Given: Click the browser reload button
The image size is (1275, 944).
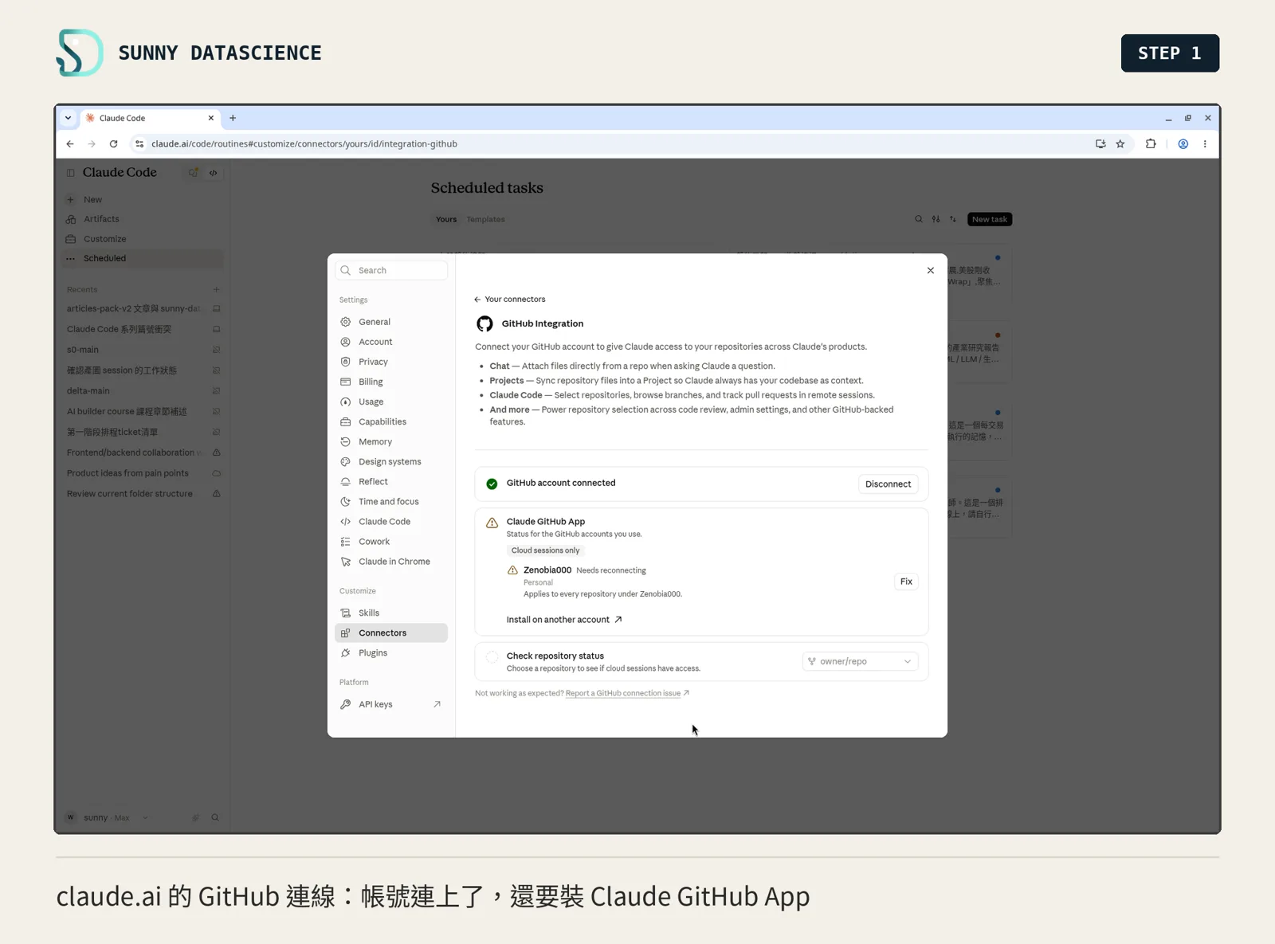Looking at the screenshot, I should pos(113,144).
